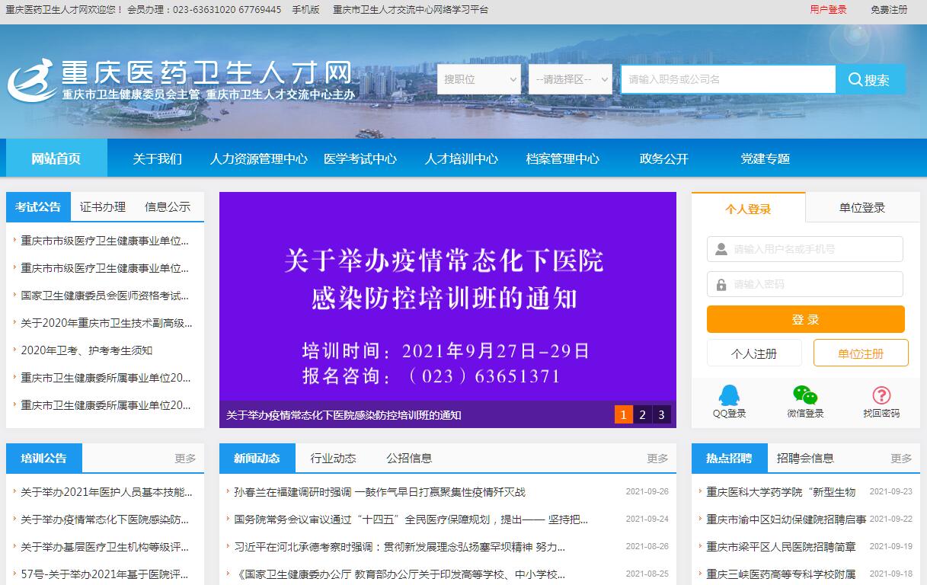The image size is (927, 585).
Task: Open 医学考试中心 in navigation bar
Action: [x=360, y=159]
